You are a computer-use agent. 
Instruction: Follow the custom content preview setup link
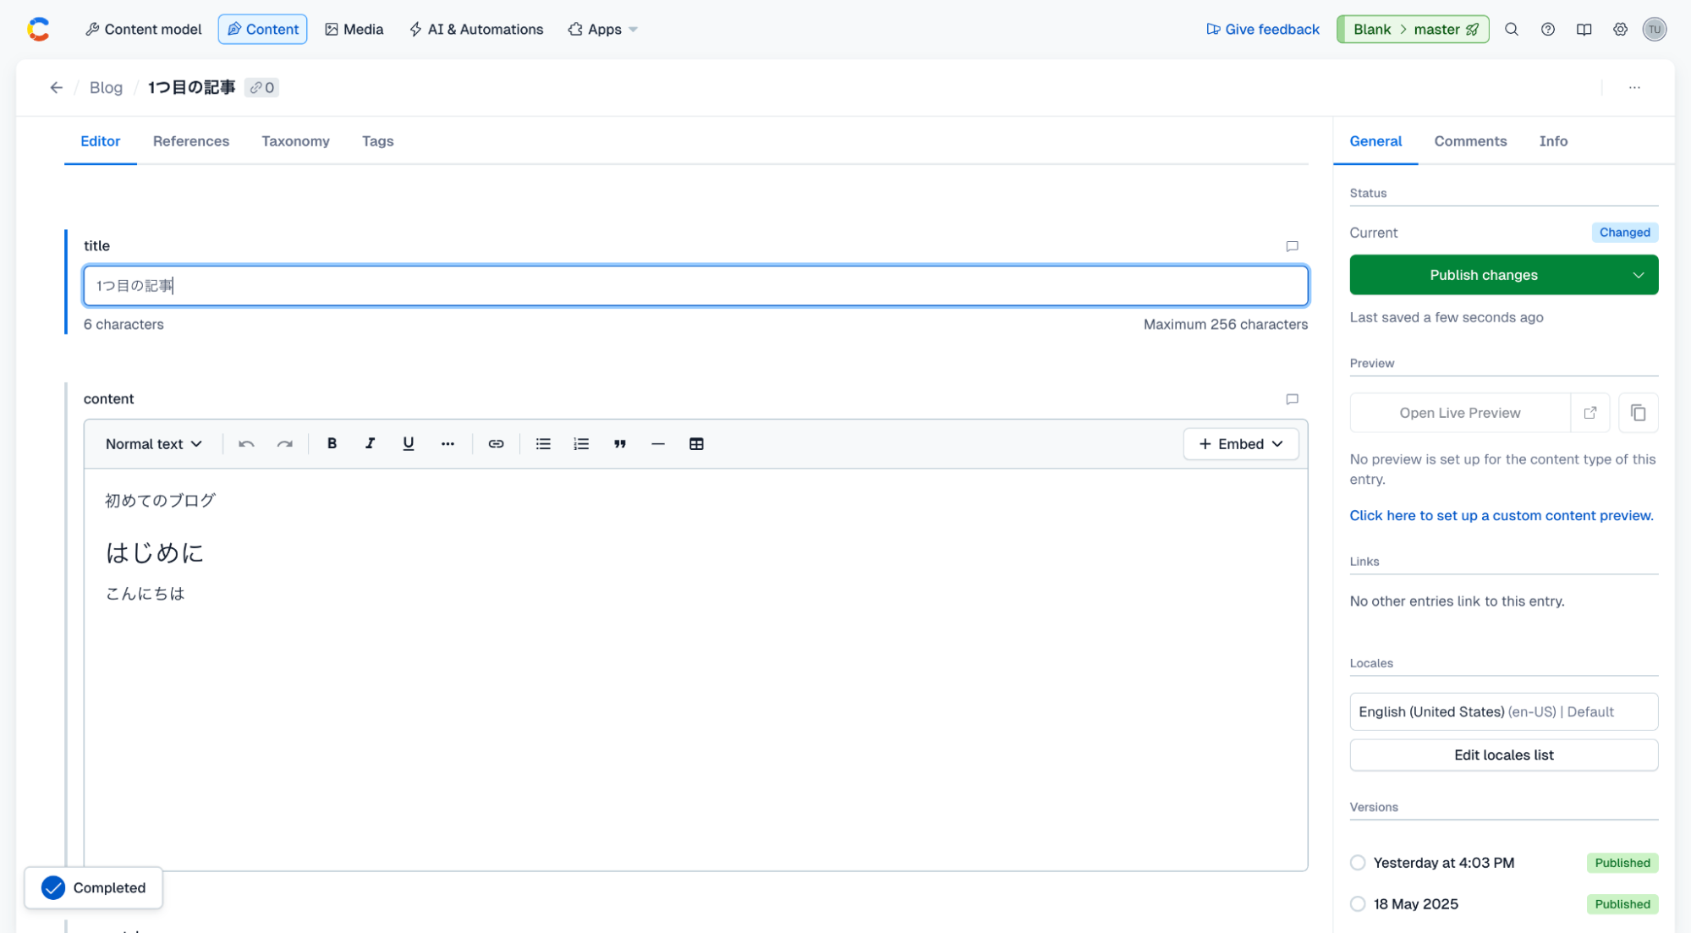point(1501,515)
